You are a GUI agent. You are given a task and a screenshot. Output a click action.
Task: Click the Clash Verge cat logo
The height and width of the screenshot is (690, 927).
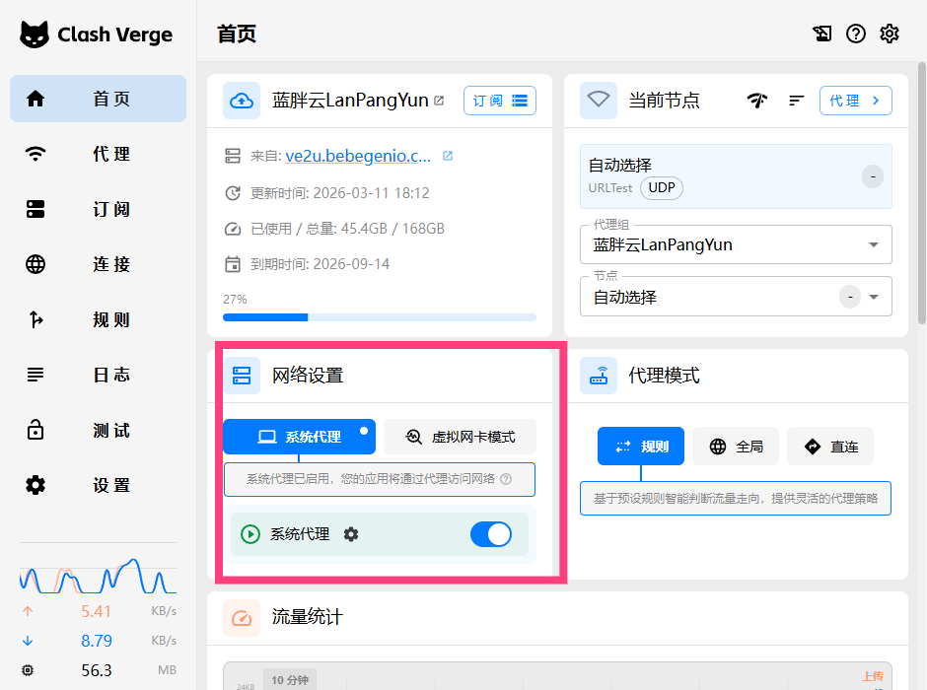coord(35,34)
